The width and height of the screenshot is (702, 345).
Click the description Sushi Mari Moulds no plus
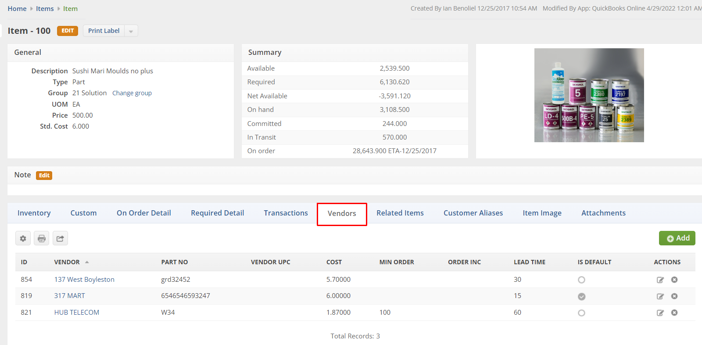click(113, 71)
